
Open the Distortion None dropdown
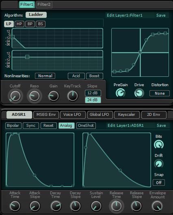click(x=160, y=93)
